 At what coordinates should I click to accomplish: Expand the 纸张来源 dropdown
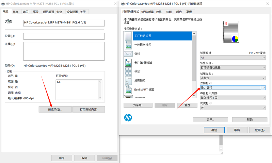tap(233, 67)
